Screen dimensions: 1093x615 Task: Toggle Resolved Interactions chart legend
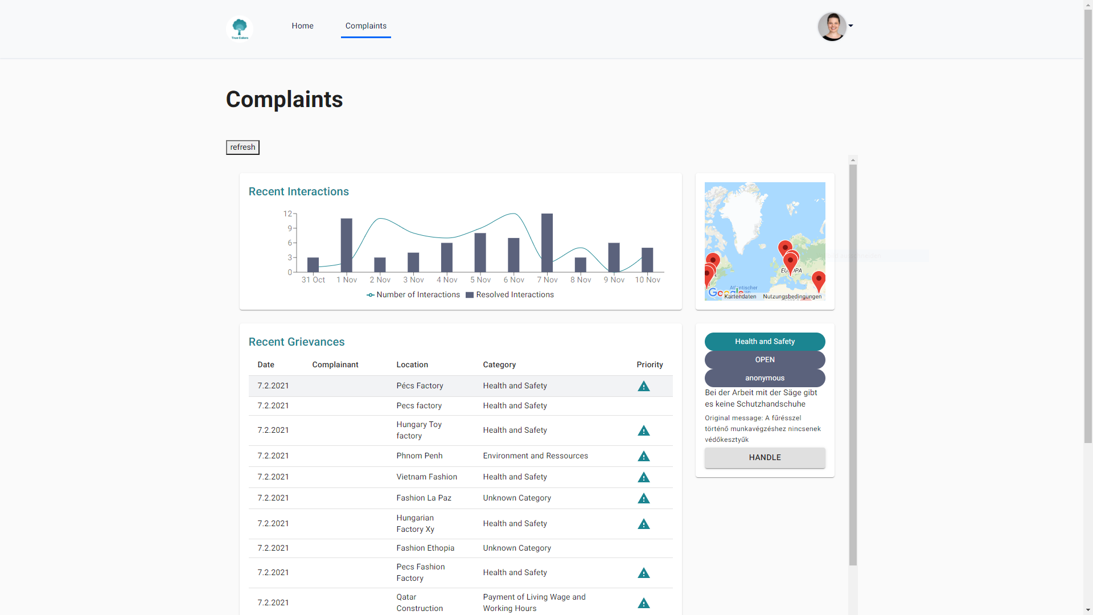(x=509, y=295)
